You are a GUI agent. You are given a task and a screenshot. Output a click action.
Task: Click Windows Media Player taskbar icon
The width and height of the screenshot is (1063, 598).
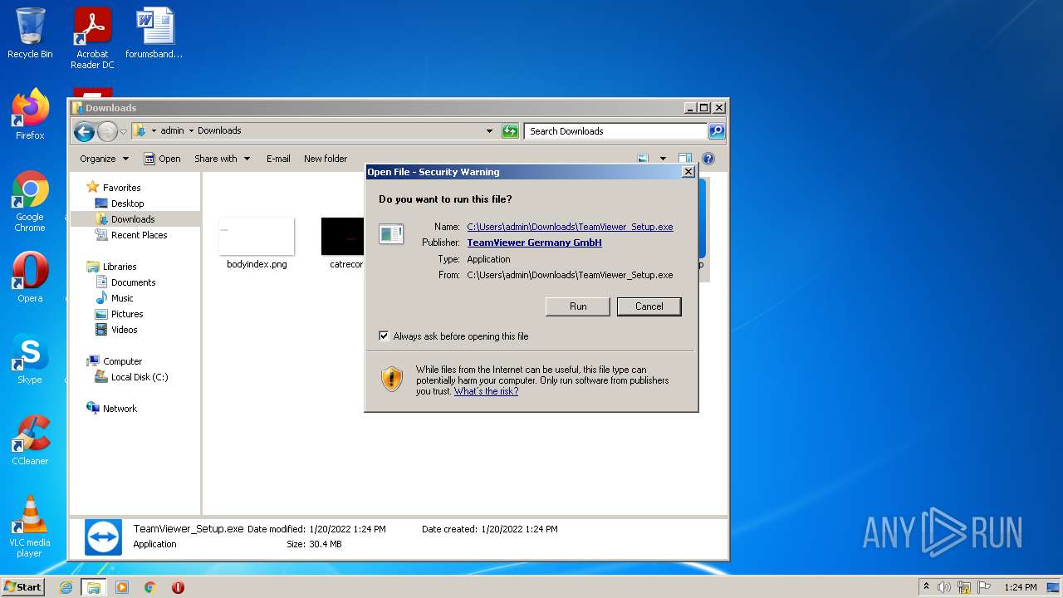(122, 587)
